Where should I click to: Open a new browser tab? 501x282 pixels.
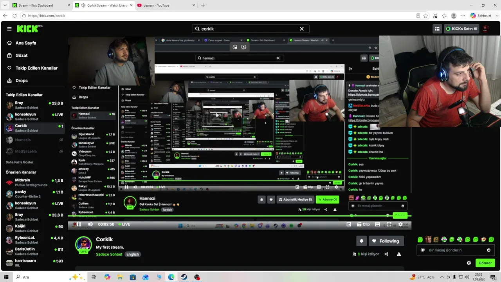(203, 5)
